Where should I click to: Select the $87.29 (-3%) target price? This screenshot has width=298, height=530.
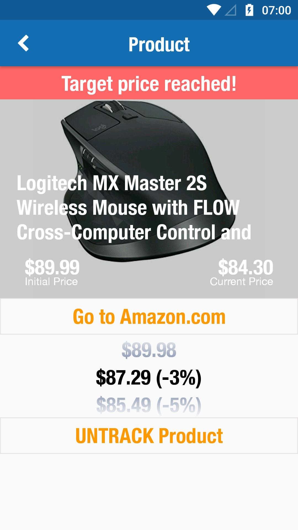point(149,378)
